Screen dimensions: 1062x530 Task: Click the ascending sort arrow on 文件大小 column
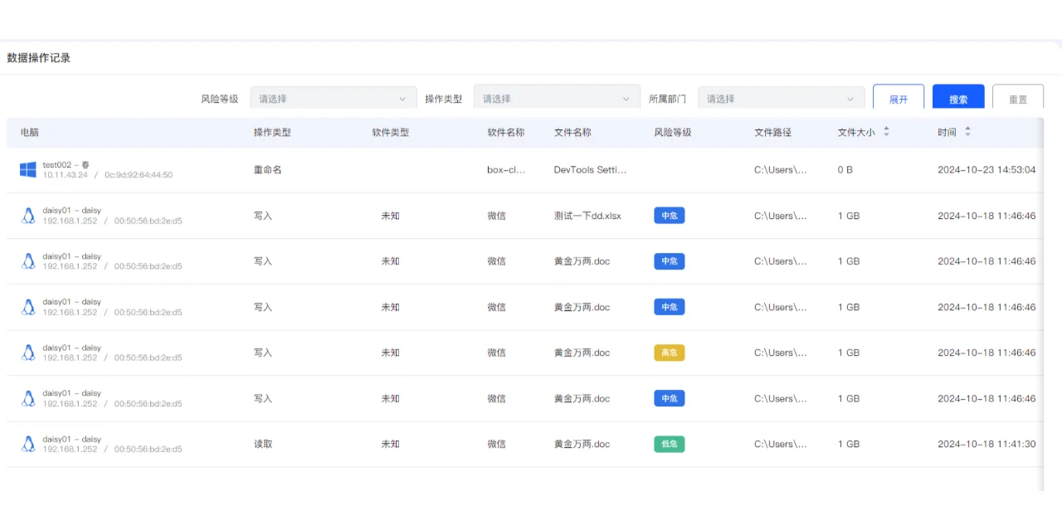[886, 129]
